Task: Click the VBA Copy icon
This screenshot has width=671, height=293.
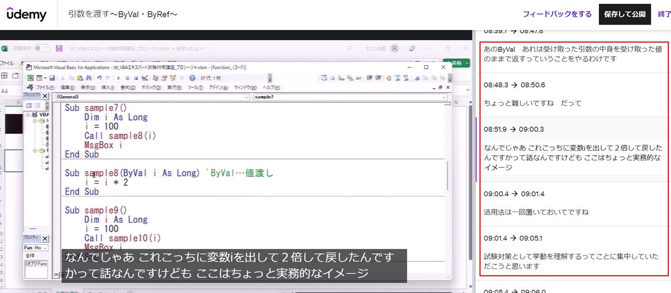Action: coord(71,78)
